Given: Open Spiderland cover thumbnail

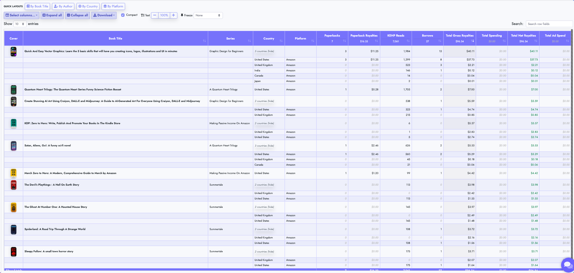Looking at the screenshot, I should tap(13, 230).
